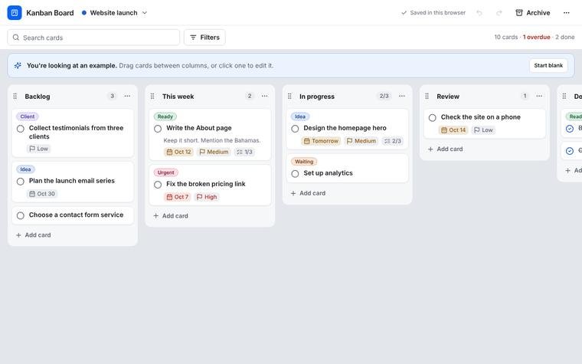Click the 2/3 limit count of In progress
Screen dimensions: 582x364
(384, 97)
